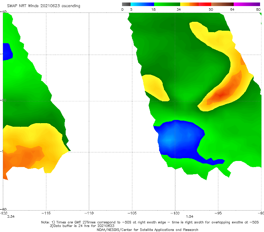Click the red segment of the color bar

(x=205, y=4)
